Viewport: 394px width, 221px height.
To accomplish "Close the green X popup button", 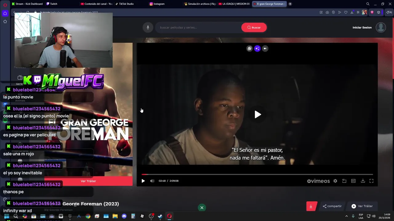I will point(202,207).
